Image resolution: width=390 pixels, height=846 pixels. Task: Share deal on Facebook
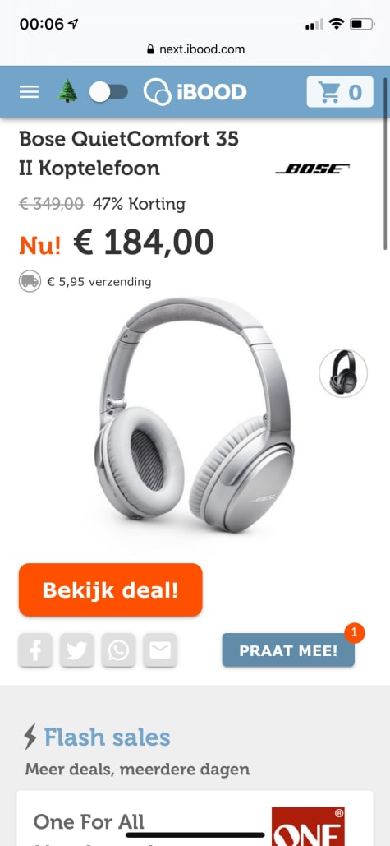pos(35,650)
